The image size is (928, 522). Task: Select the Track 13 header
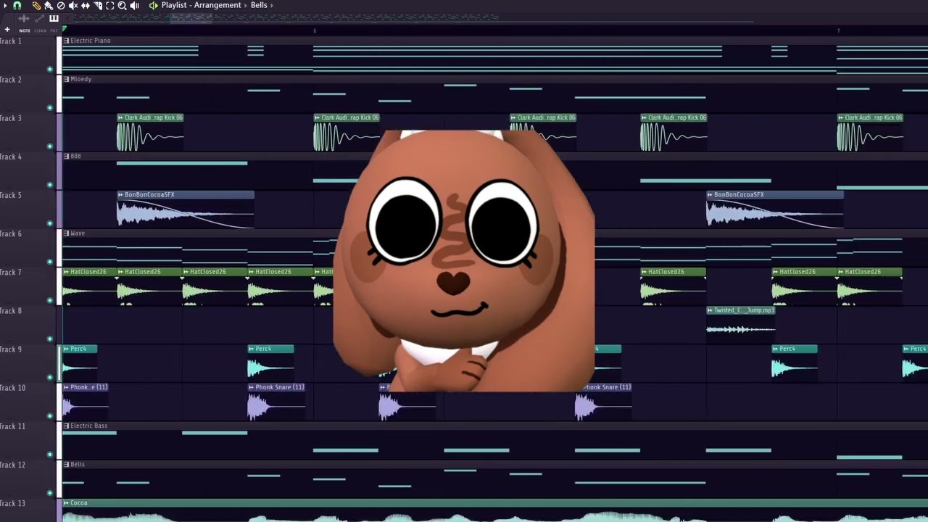(x=28, y=510)
